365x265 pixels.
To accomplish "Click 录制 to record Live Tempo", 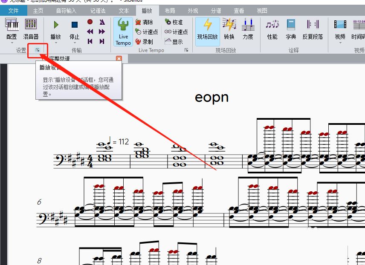I will click(x=144, y=42).
